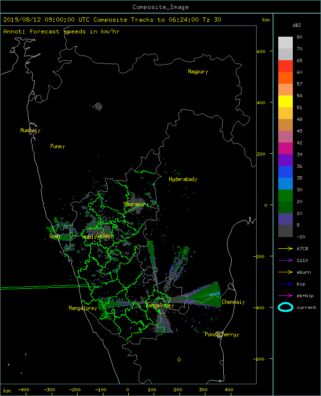The width and height of the screenshot is (321, 396).
Task: Pick the grey 65–70 dBZ swatch
Action: [x=285, y=54]
